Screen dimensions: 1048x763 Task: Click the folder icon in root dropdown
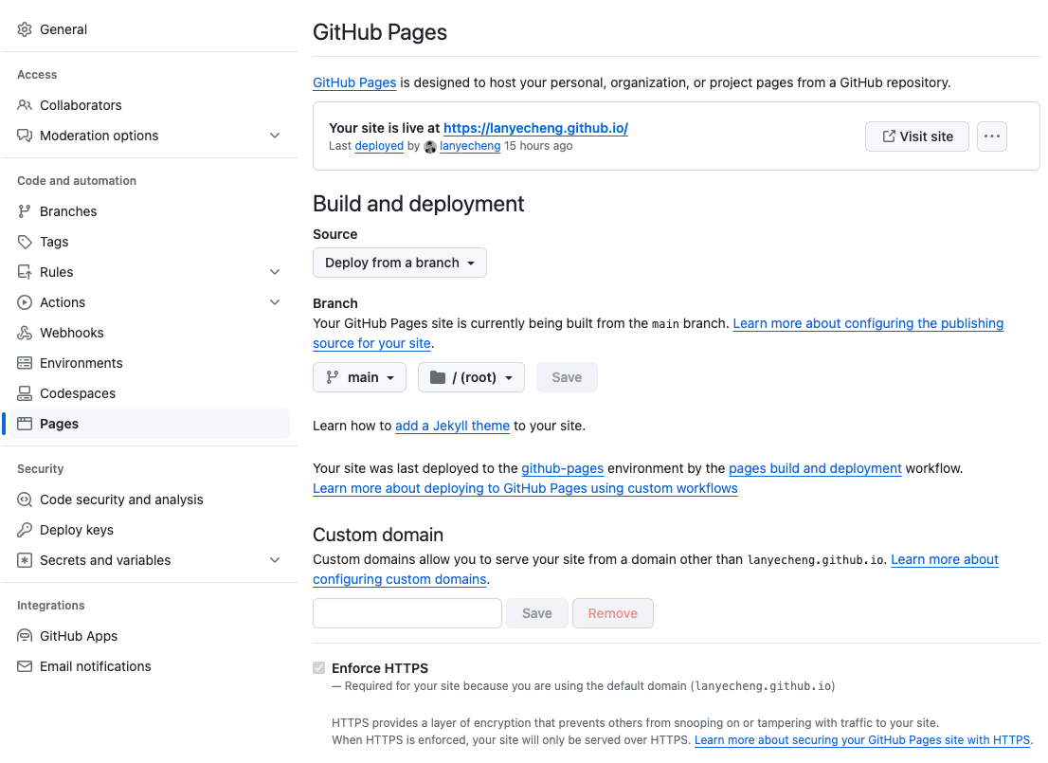click(438, 377)
